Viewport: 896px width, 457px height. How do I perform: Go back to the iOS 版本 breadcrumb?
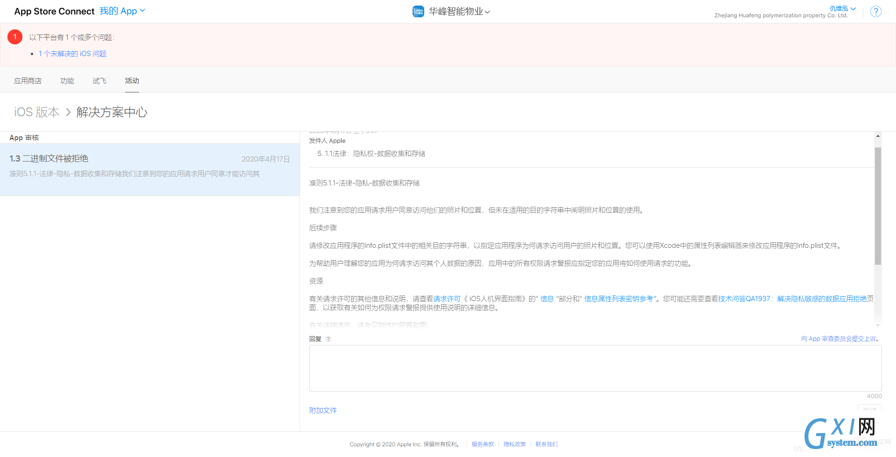click(x=37, y=112)
